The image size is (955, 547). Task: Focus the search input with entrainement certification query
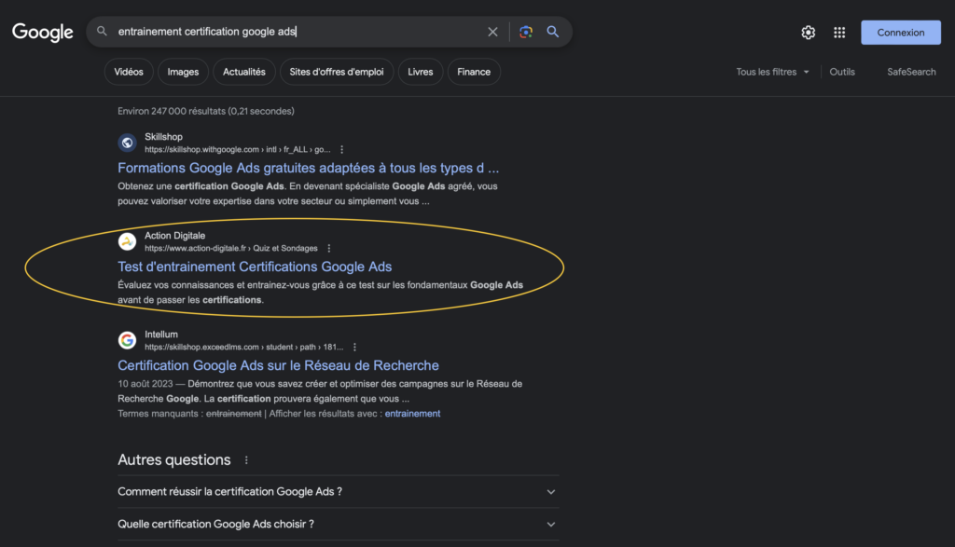298,32
